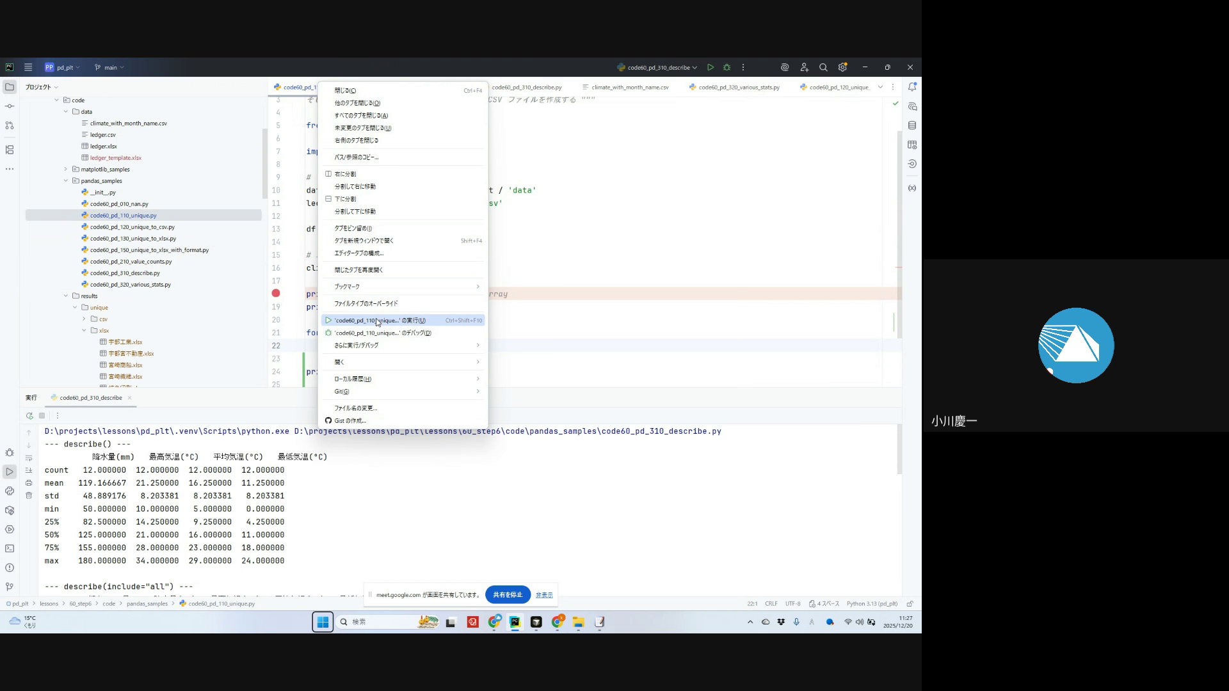Screen dimensions: 1229x691
Task: Open the Terminal tool window icon
Action: 10,549
